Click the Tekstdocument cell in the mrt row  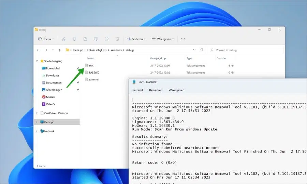pos(195,66)
